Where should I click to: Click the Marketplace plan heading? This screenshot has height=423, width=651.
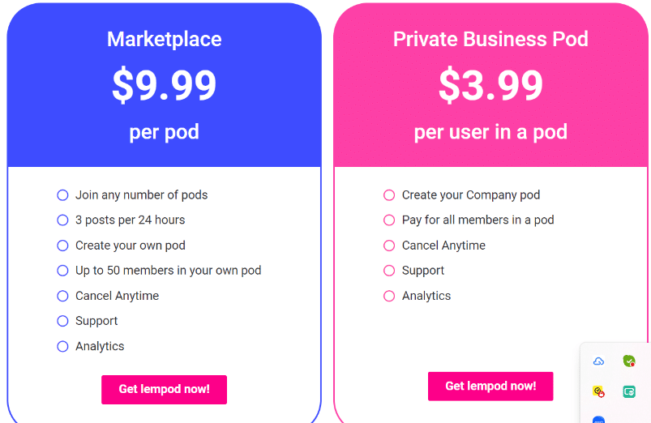[164, 40]
